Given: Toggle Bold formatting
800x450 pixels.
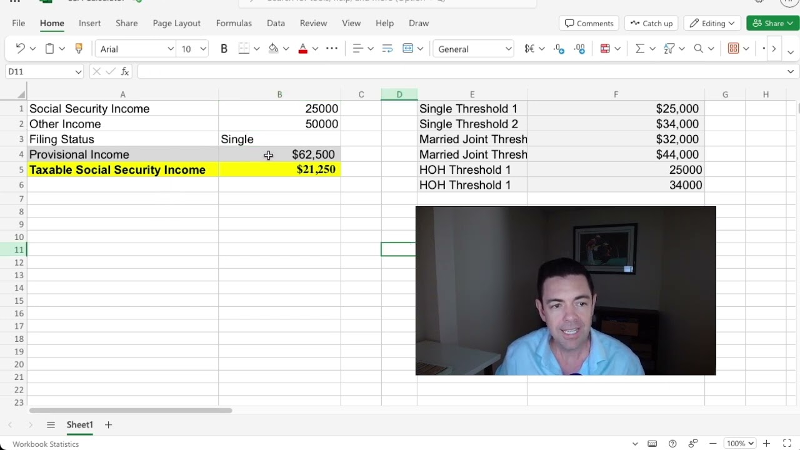Looking at the screenshot, I should [224, 49].
